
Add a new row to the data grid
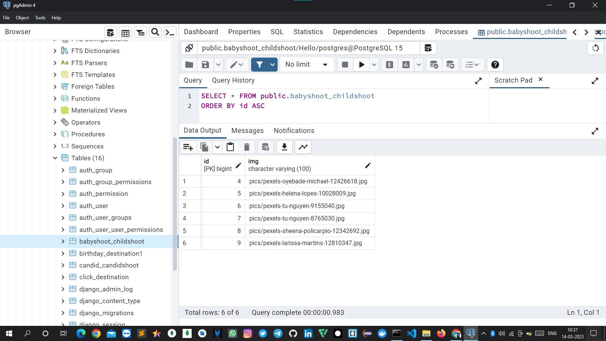[x=188, y=147]
